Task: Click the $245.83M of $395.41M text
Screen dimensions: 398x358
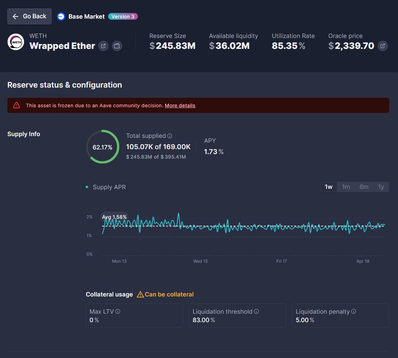Action: [x=156, y=157]
